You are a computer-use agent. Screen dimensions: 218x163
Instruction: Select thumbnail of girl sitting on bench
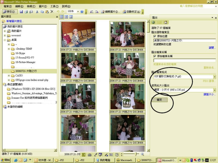click(x=78, y=35)
